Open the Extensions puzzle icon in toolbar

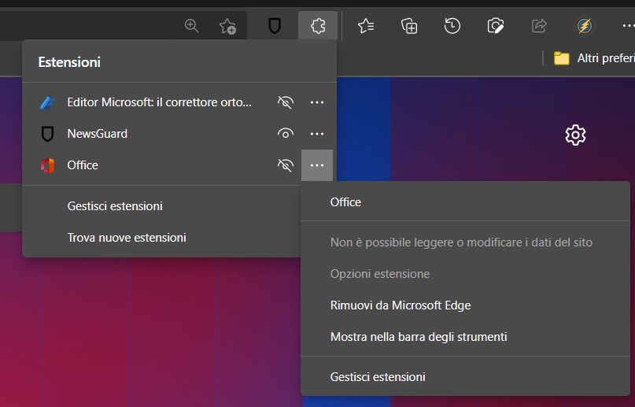pos(318,26)
